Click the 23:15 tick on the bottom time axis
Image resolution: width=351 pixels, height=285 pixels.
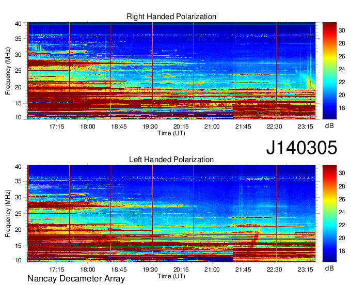(x=306, y=270)
